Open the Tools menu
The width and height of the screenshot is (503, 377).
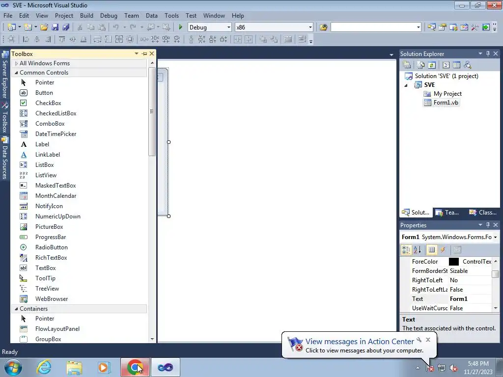point(171,15)
